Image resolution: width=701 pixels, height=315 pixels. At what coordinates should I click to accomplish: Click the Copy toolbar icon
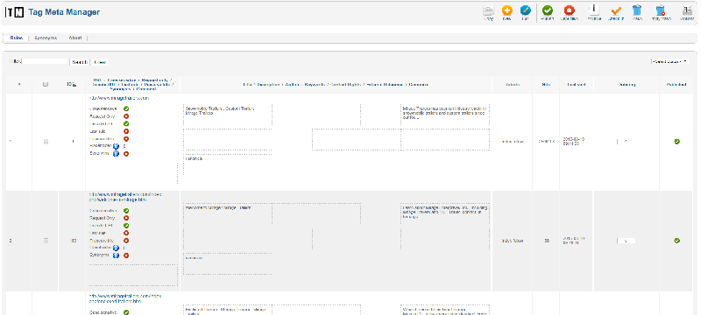(488, 10)
